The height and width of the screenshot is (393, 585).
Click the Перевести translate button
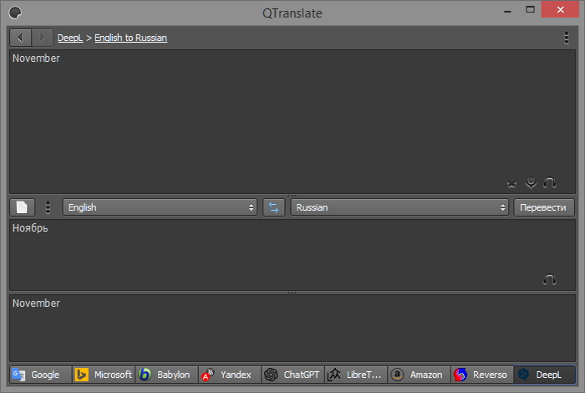click(x=543, y=207)
